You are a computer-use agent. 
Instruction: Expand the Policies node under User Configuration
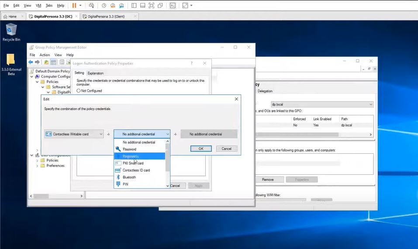point(37,160)
